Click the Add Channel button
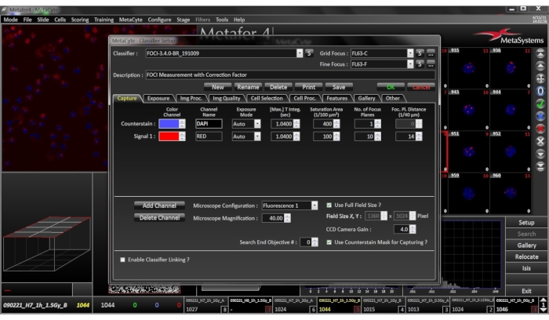Viewport: 549px width, 320px height. [159, 205]
